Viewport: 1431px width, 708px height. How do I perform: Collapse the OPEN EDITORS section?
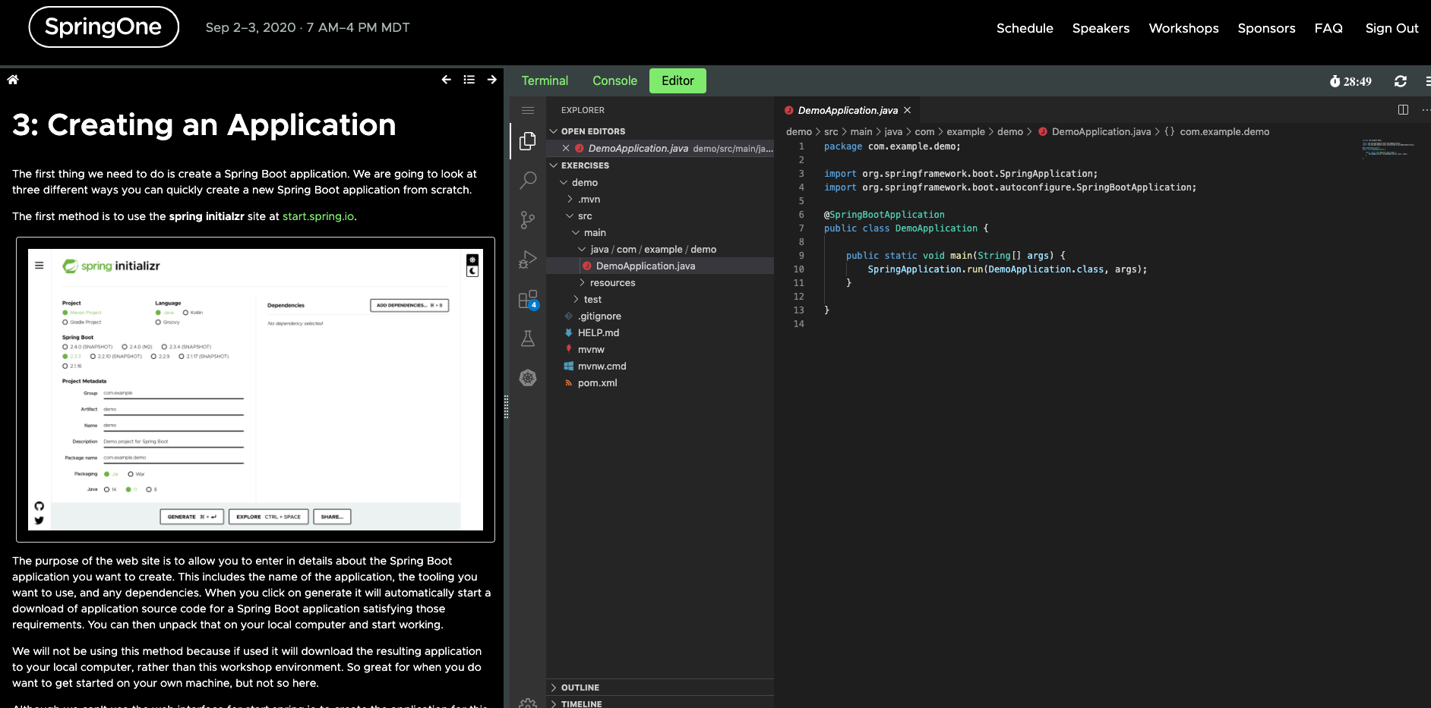[x=592, y=131]
